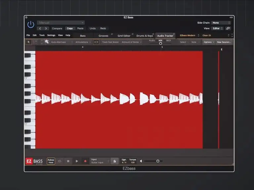Open the Auto-Alternate dropdown
This screenshot has width=254, height=190.
62,42
